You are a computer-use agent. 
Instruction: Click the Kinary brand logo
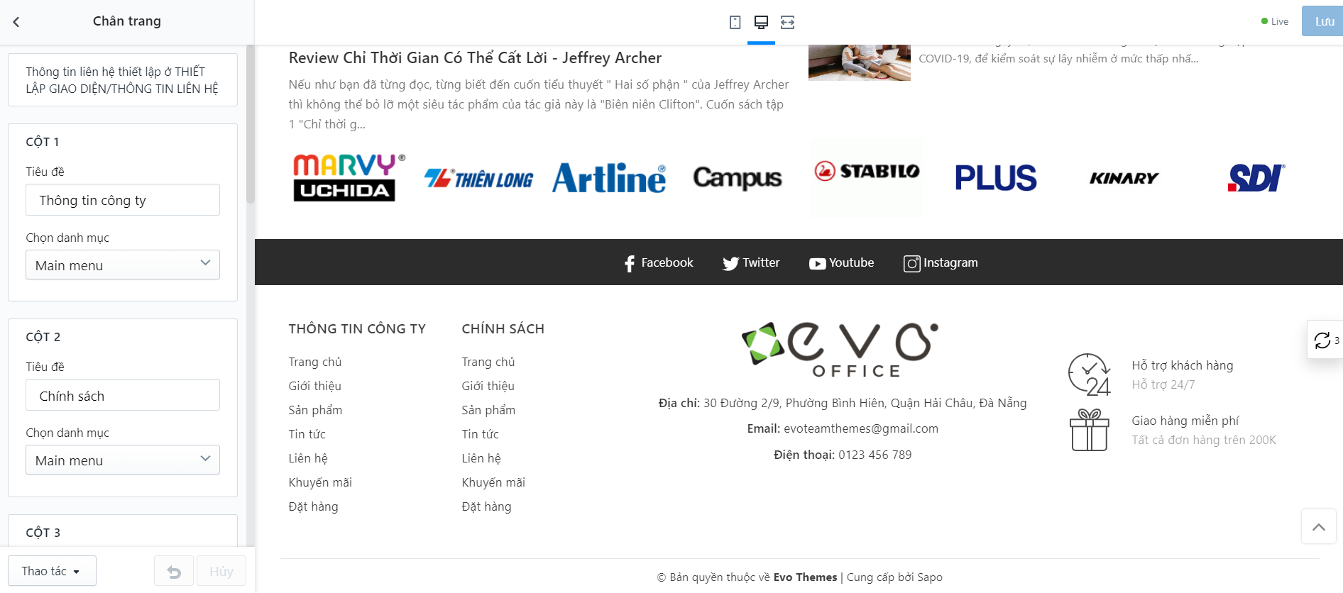click(x=1124, y=178)
